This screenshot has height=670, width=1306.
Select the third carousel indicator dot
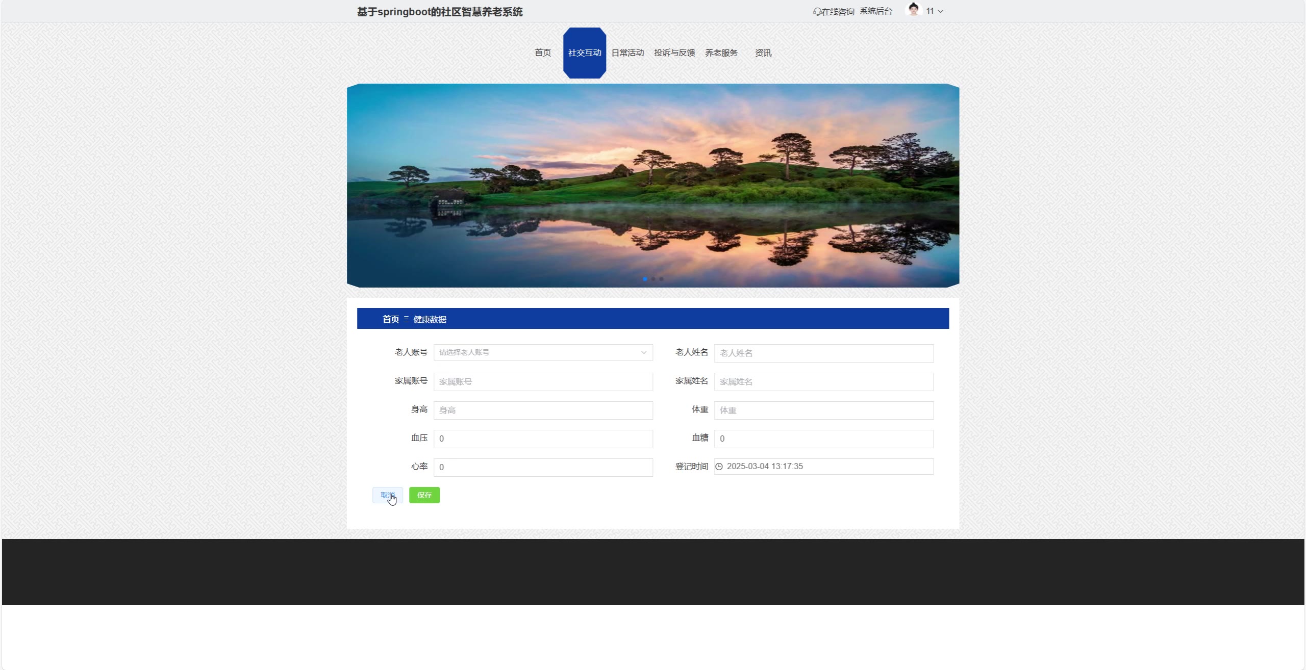click(x=661, y=279)
